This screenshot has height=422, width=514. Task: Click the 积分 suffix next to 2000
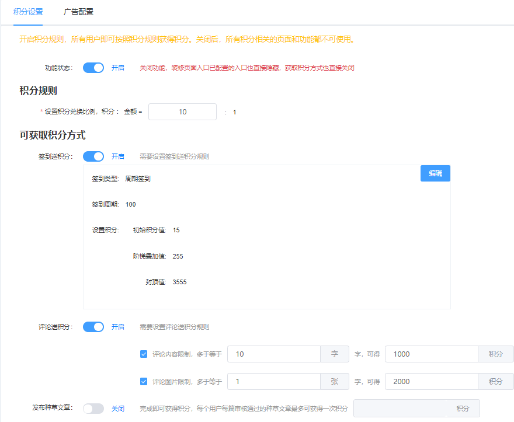click(495, 382)
